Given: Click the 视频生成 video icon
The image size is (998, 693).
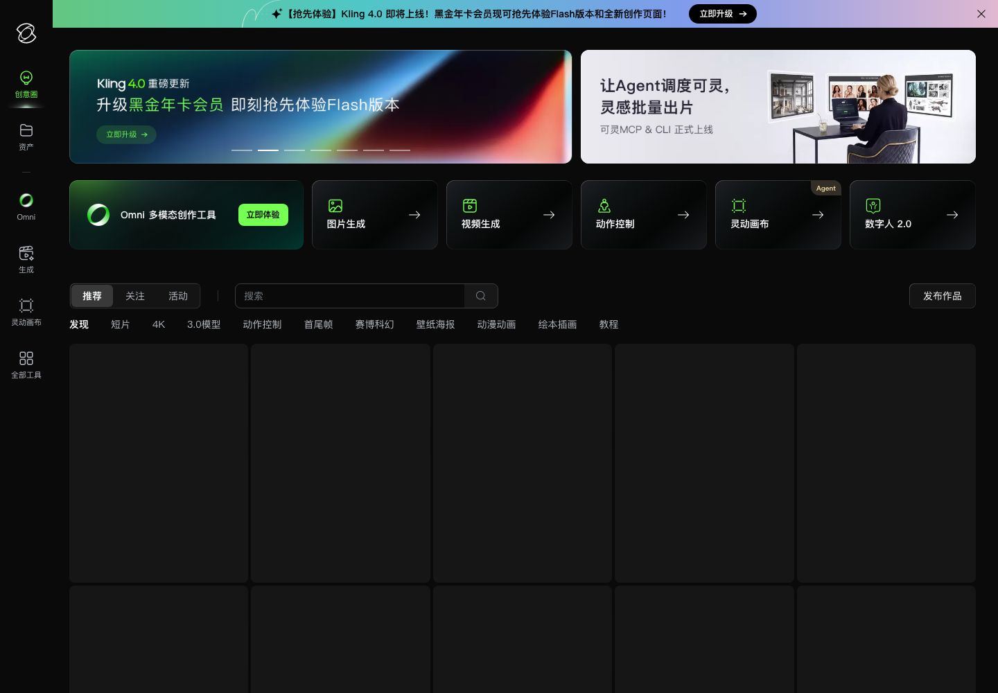Looking at the screenshot, I should tap(470, 206).
